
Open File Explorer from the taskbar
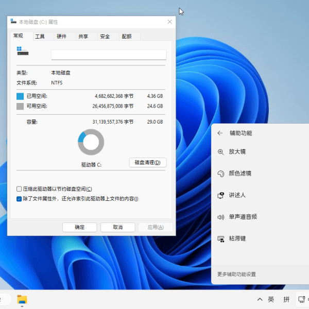coord(22,300)
